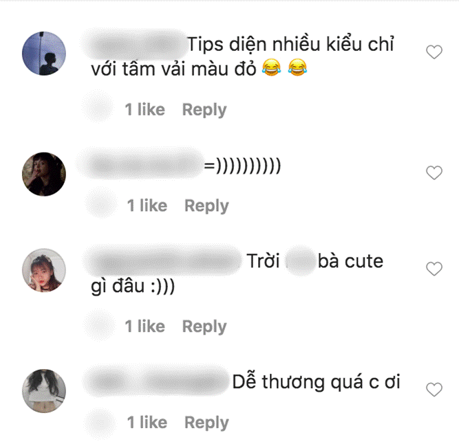View profile picture of "Trời bà cute" commenter
The width and height of the screenshot is (459, 446).
[x=44, y=270]
